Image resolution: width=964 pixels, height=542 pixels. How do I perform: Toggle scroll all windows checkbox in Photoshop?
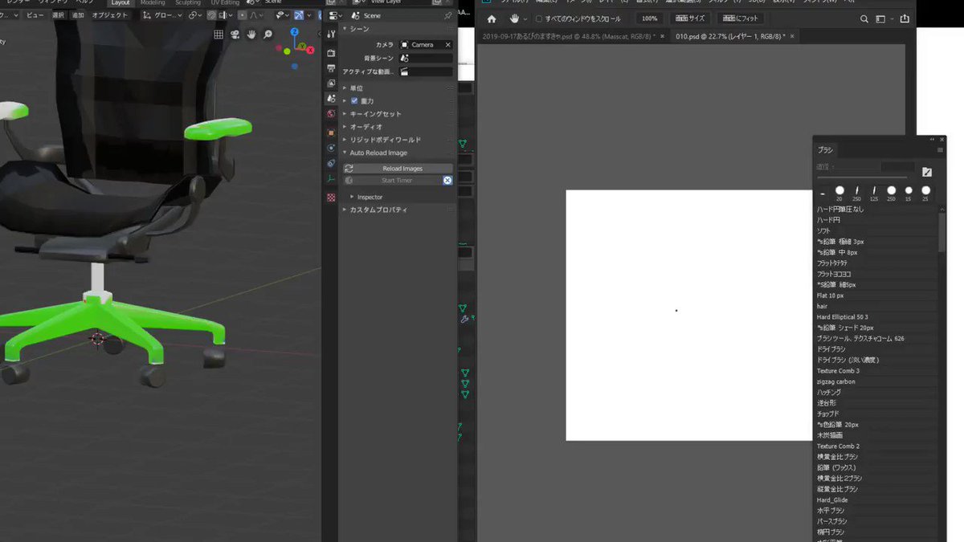coord(538,18)
